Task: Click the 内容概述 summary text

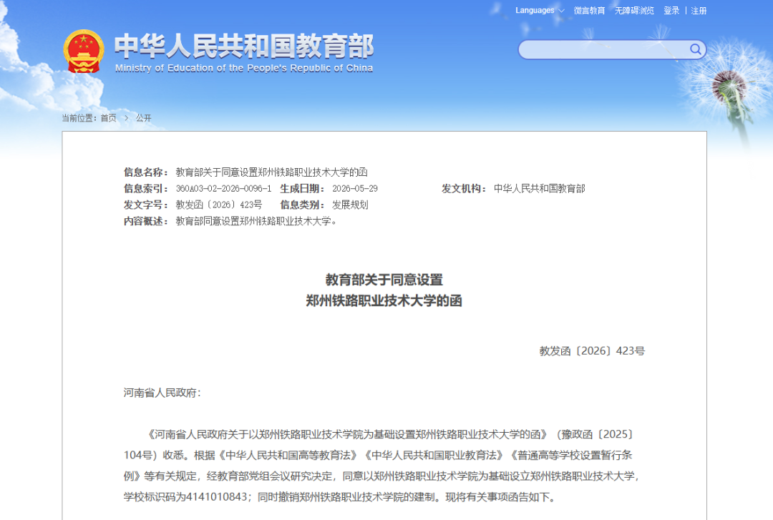Action: (257, 221)
